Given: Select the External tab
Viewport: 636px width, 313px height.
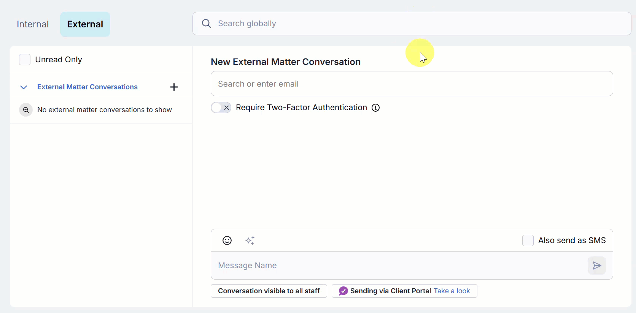Looking at the screenshot, I should pos(85,24).
